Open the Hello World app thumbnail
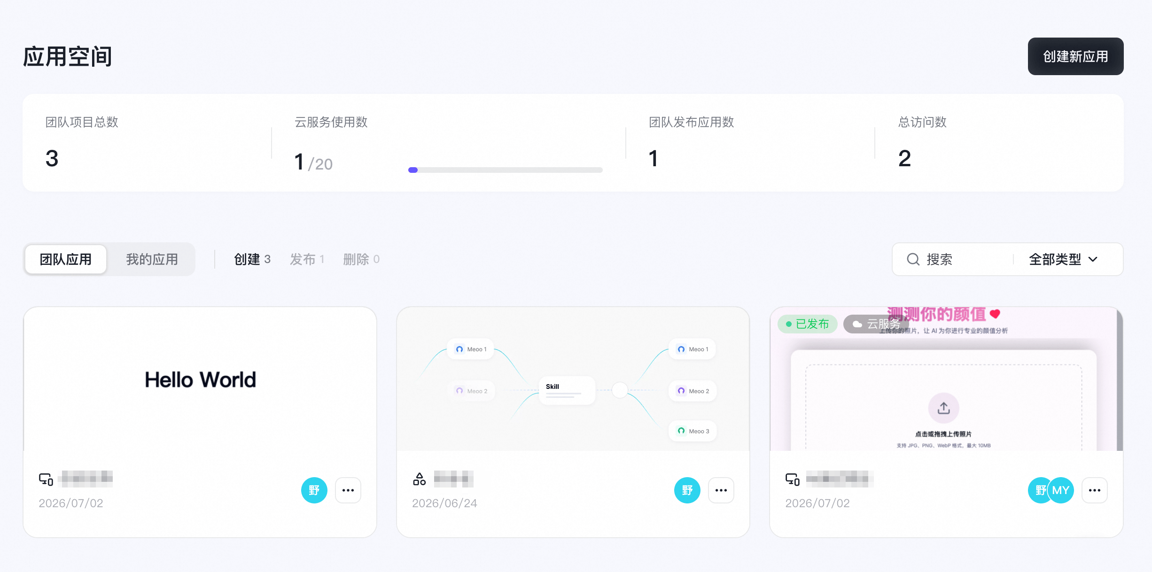The width and height of the screenshot is (1152, 572). click(x=200, y=379)
